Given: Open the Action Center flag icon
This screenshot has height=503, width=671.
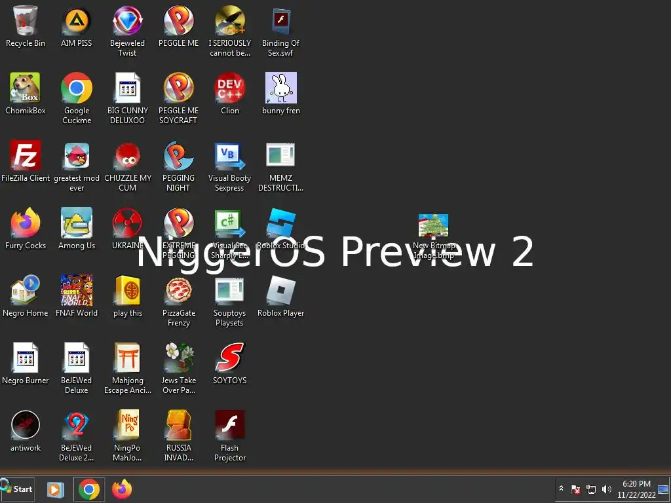Looking at the screenshot, I should [x=576, y=489].
